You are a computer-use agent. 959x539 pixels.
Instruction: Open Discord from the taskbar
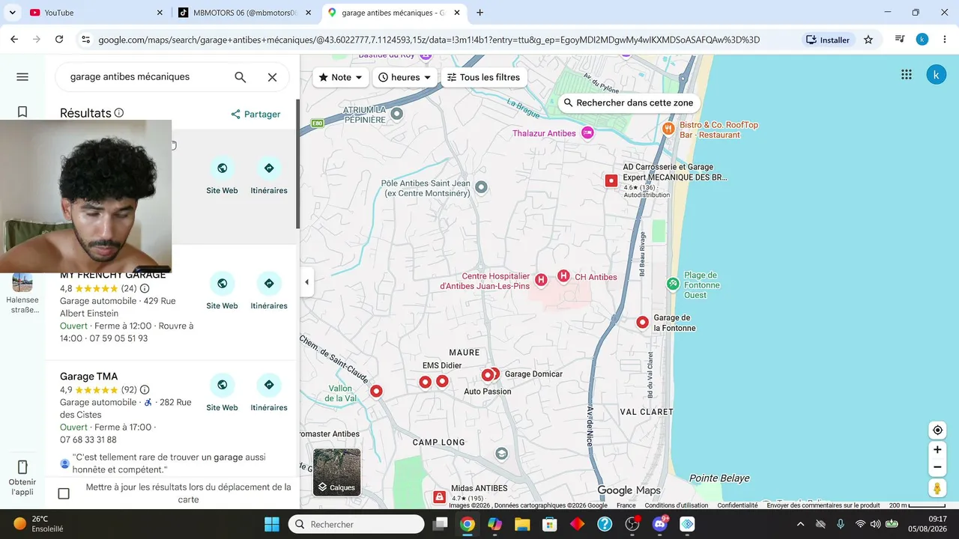660,524
